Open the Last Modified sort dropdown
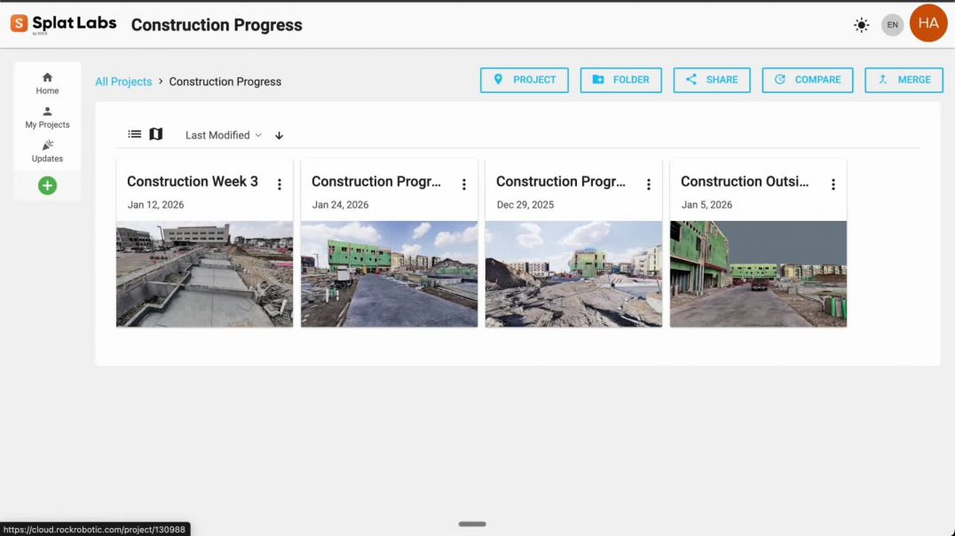This screenshot has width=955, height=536. pyautogui.click(x=223, y=135)
